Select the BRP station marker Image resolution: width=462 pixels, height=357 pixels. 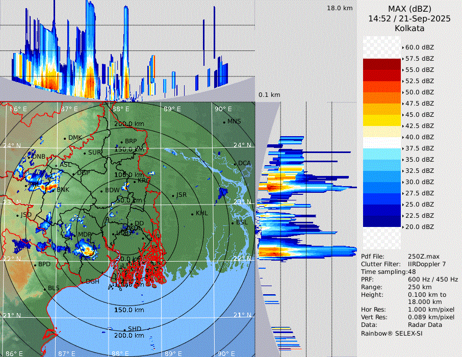121,142
